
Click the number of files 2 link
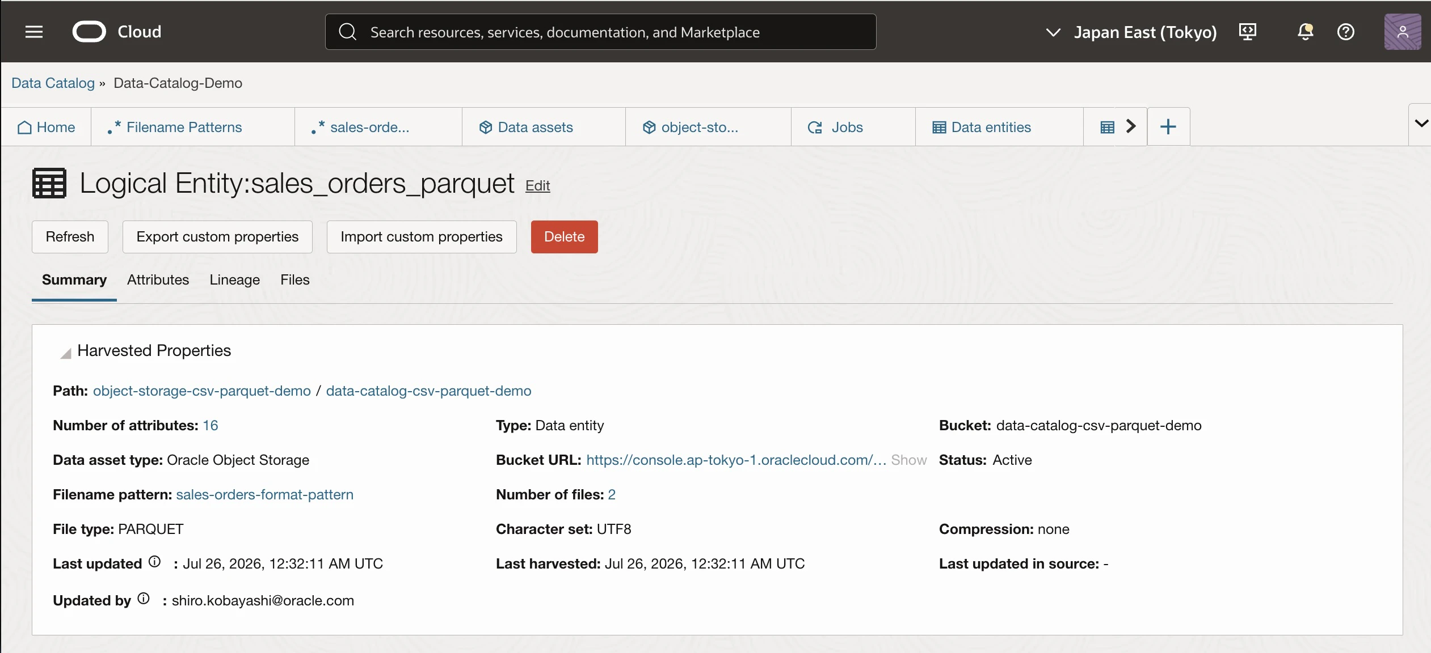(612, 494)
